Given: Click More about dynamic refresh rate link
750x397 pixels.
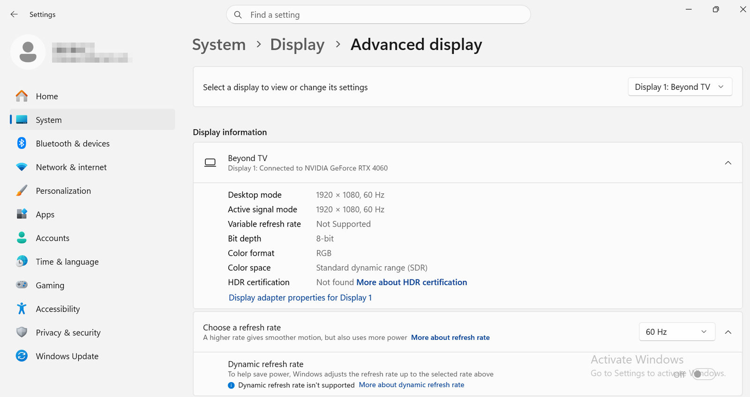Looking at the screenshot, I should (x=412, y=385).
